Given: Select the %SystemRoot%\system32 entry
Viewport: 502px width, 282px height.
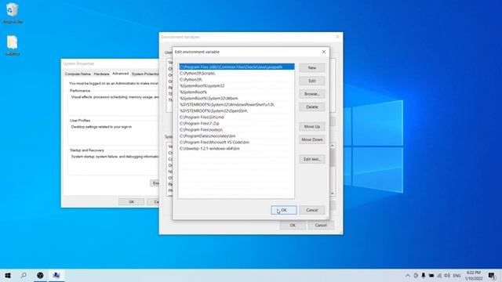Looking at the screenshot, I should pyautogui.click(x=236, y=85).
